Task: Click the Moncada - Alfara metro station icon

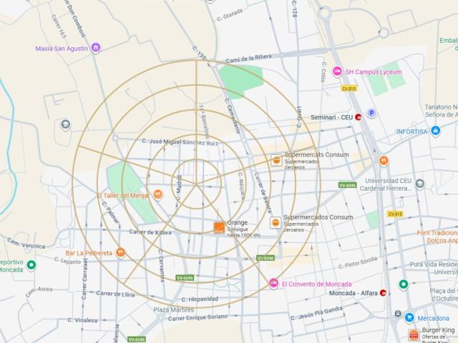Action: 383,293
